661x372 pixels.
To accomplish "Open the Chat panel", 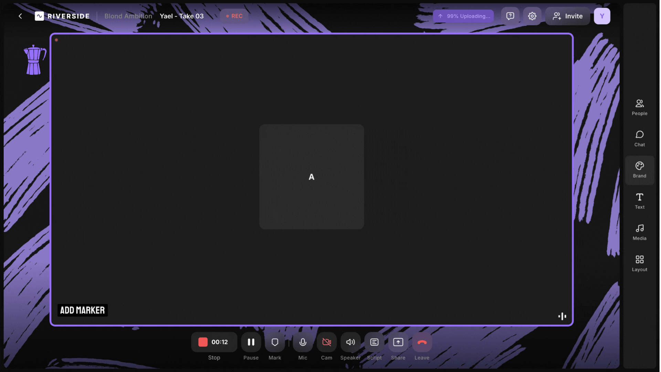I will tap(639, 138).
